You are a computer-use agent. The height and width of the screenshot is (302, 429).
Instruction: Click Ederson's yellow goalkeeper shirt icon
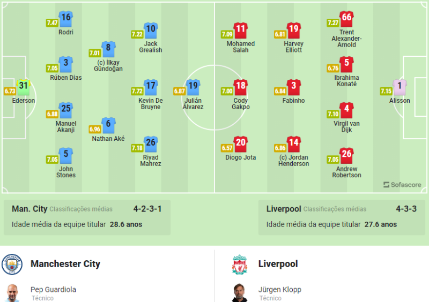[x=24, y=87]
